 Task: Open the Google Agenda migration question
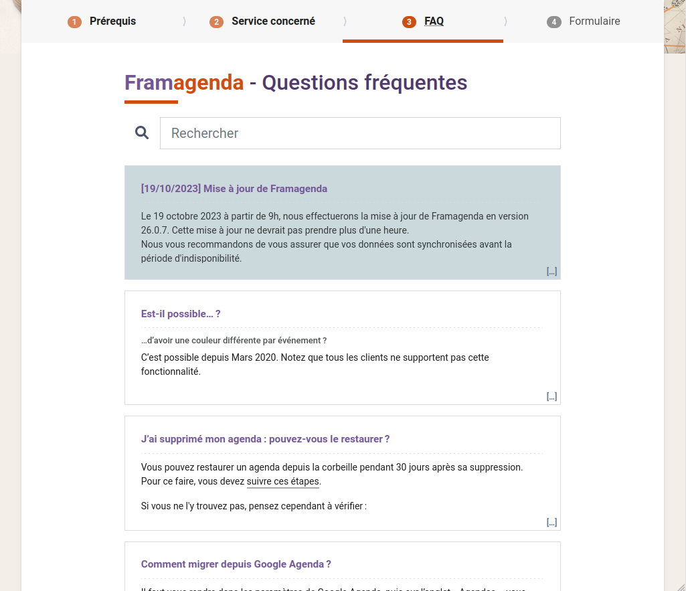[x=235, y=564]
